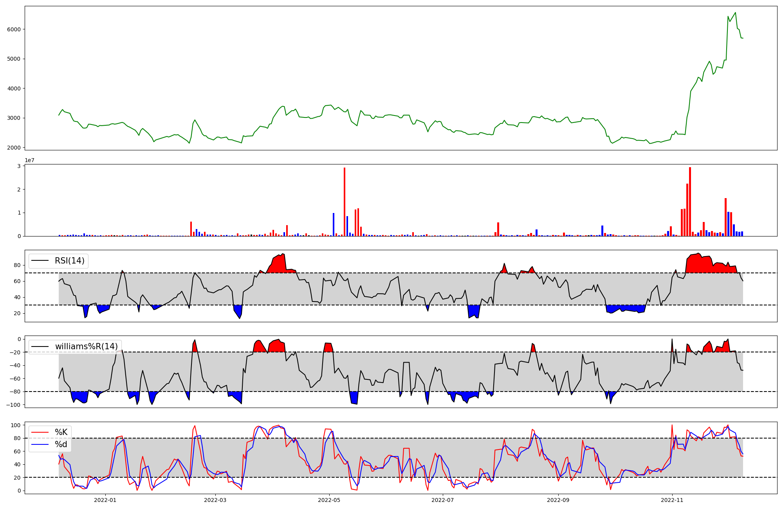This screenshot has height=509, width=783.
Task: Click the %d legend entry text
Action: (61, 444)
